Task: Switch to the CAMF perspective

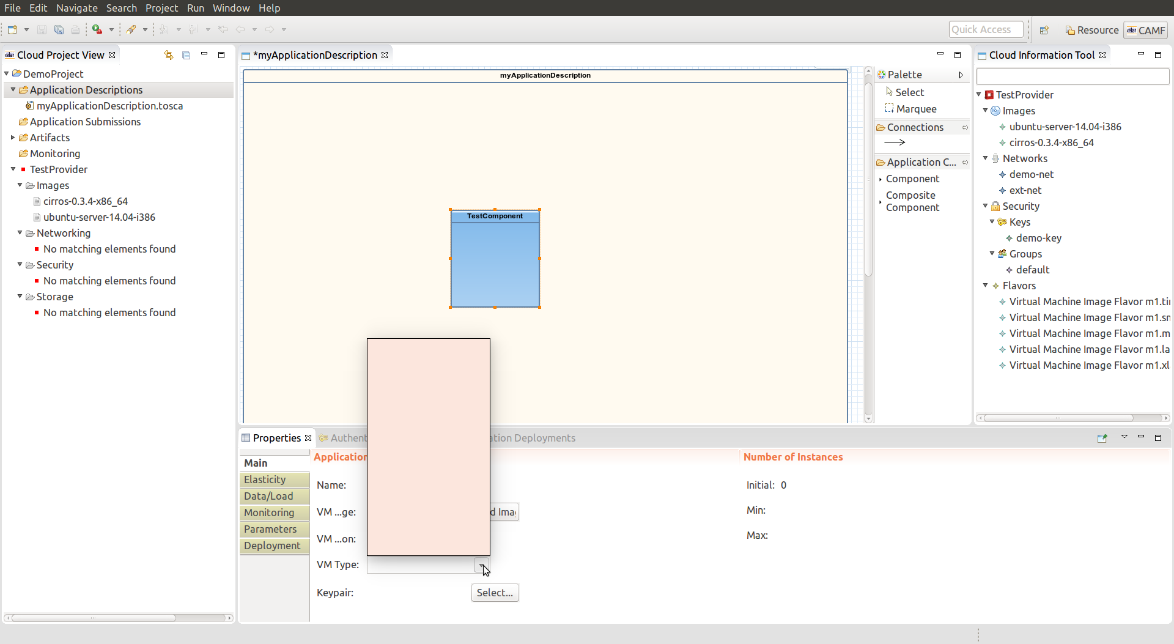Action: (1146, 30)
